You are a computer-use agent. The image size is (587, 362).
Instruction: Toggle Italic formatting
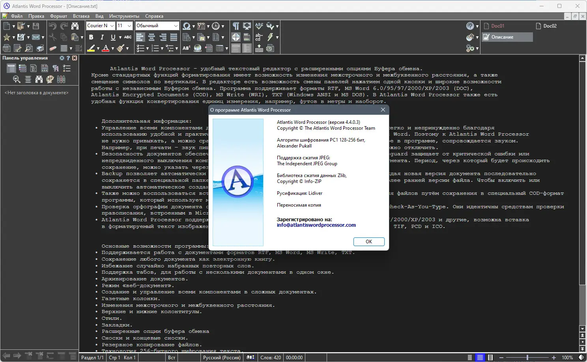click(102, 37)
